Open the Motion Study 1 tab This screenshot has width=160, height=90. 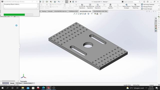28,83
